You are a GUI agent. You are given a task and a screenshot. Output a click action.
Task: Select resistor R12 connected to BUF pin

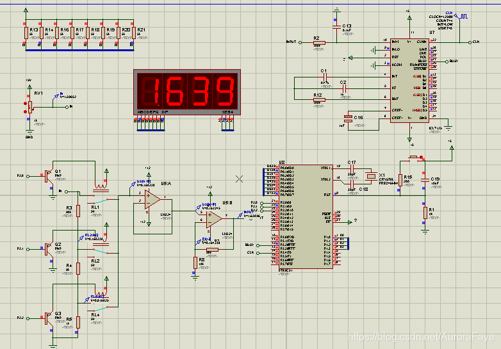[x=319, y=100]
